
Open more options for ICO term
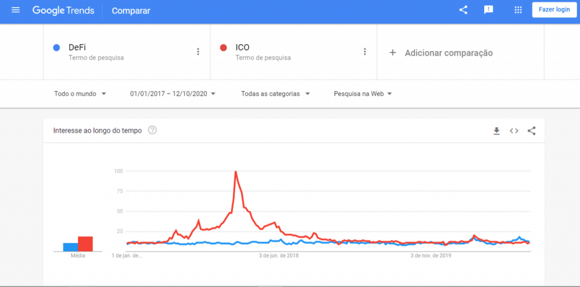tap(365, 52)
